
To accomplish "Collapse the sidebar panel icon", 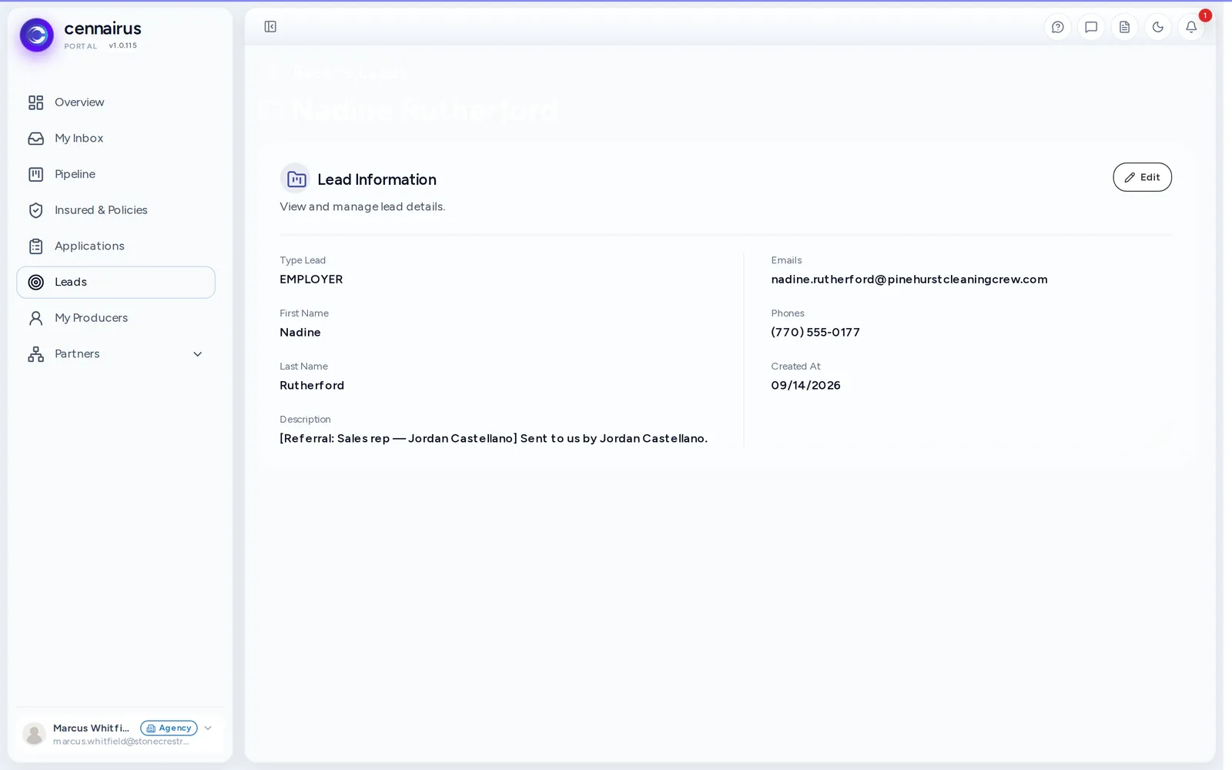I will pos(270,27).
